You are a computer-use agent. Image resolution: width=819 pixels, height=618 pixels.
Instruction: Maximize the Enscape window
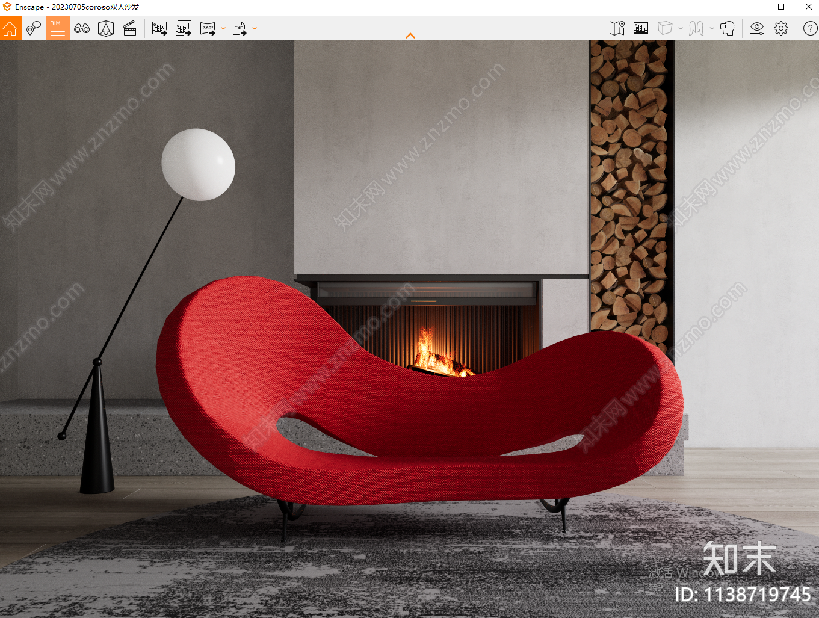click(781, 7)
